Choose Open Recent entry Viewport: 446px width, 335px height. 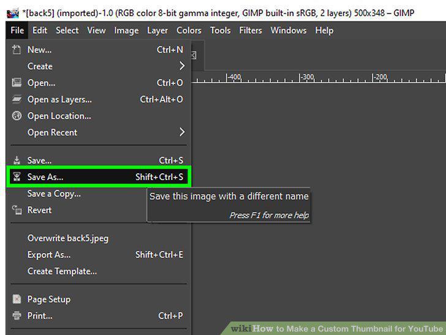pos(99,132)
